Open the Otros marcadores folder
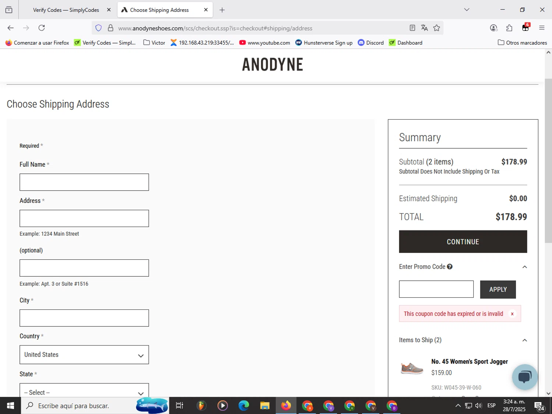Viewport: 552px width, 414px height. [x=522, y=43]
